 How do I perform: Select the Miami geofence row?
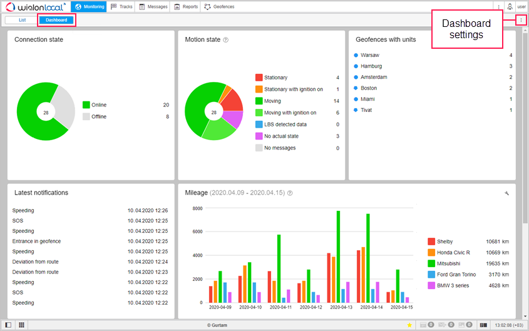click(433, 99)
